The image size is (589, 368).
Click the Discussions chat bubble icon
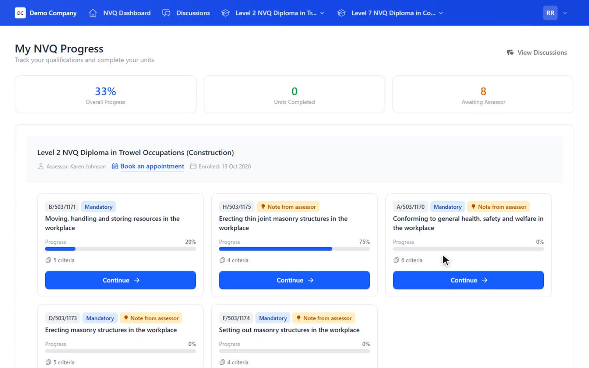tap(166, 13)
